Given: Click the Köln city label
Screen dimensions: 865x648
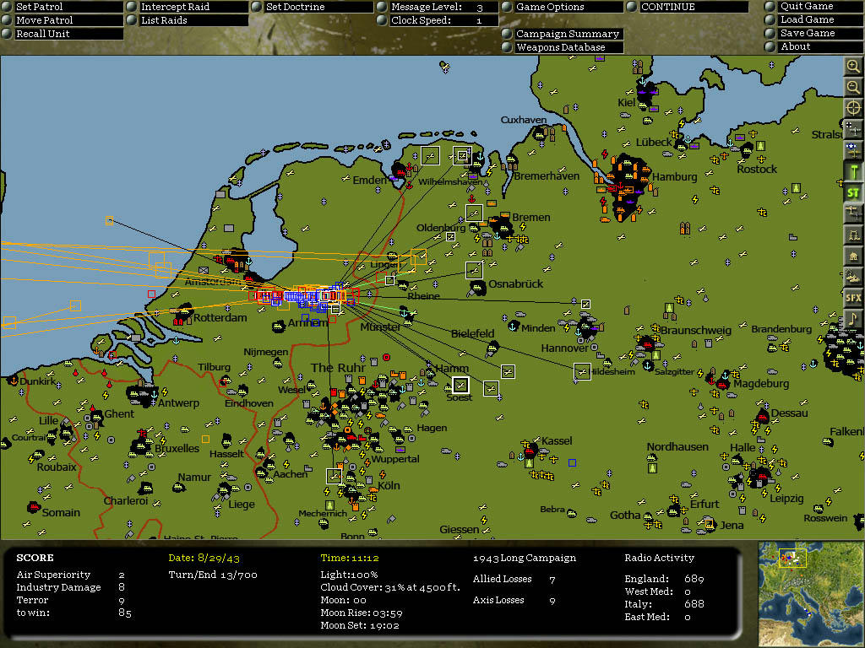Looking at the screenshot, I should coord(389,485).
